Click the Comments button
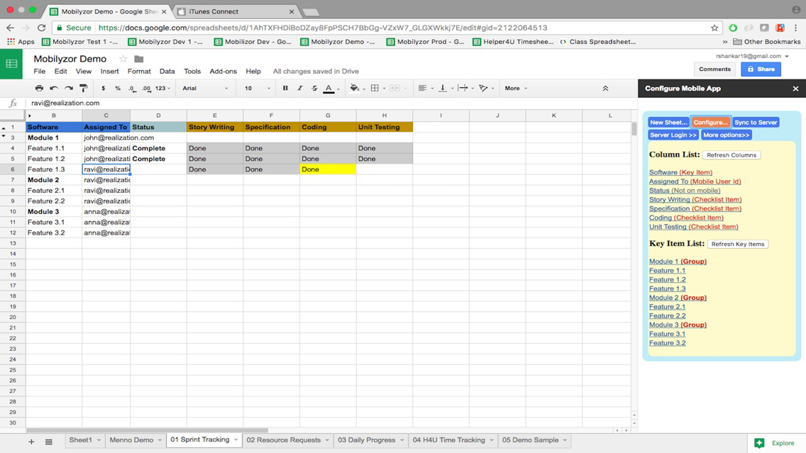The image size is (806, 453). coord(714,69)
